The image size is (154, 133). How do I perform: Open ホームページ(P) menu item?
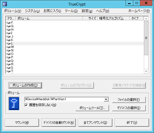pyautogui.click(x=139, y=11)
